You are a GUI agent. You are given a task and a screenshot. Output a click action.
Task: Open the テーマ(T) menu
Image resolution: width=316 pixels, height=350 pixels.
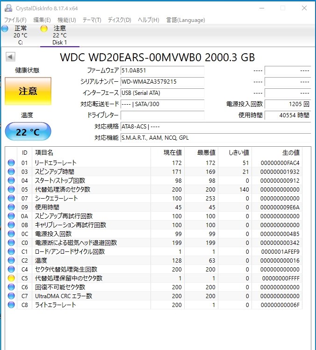(92, 20)
